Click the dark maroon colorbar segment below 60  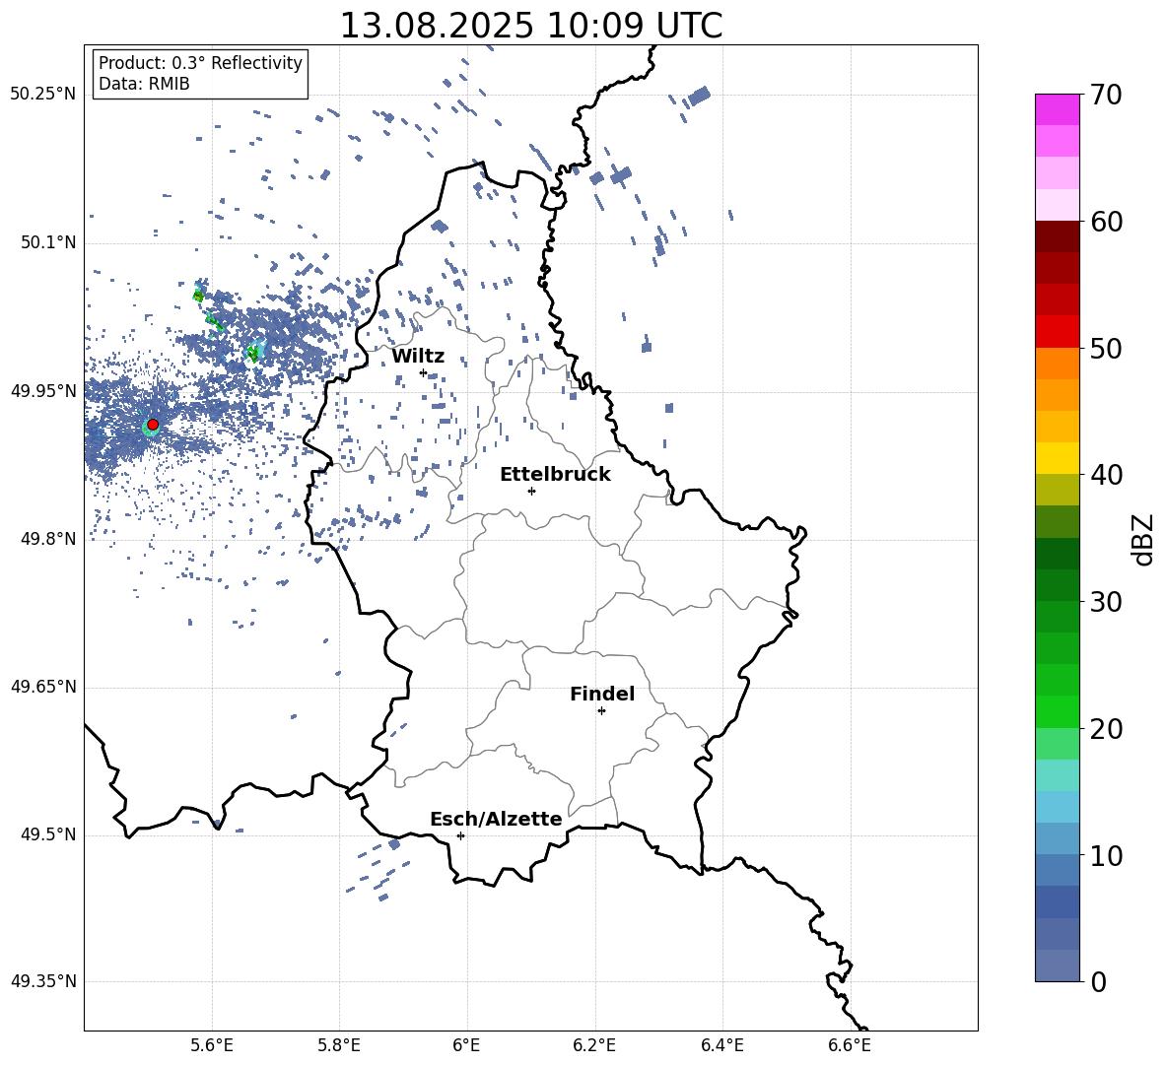(x=1057, y=236)
